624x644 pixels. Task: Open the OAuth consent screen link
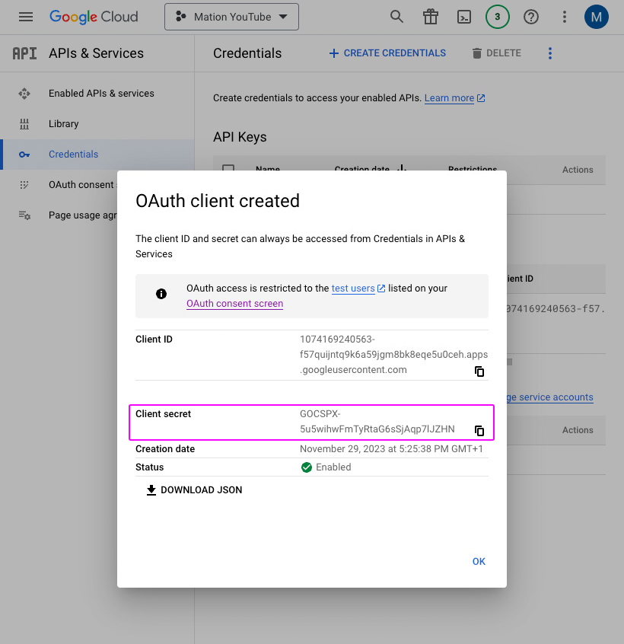(x=235, y=304)
